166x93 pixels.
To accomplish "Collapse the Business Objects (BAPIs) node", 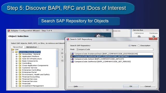I will coord(13,52).
